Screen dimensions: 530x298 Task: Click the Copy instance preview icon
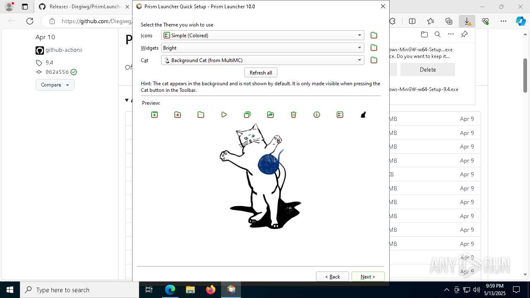click(247, 115)
